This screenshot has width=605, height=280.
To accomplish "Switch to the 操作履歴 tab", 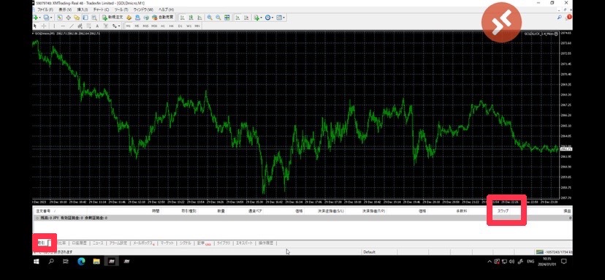I will pyautogui.click(x=266, y=243).
